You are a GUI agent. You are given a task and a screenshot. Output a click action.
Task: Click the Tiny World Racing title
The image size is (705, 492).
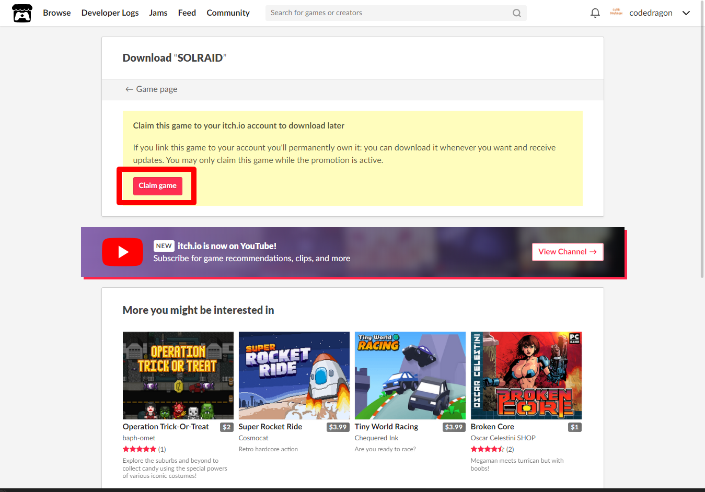pos(387,427)
